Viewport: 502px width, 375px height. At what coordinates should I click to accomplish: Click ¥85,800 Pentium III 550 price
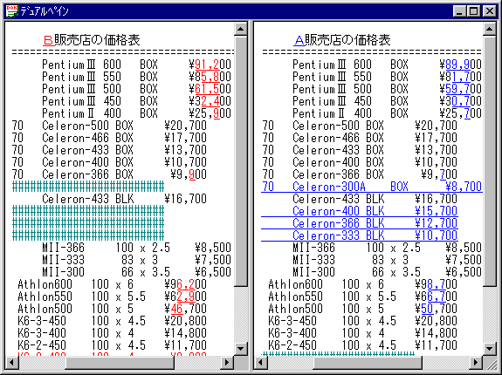pyautogui.click(x=210, y=77)
